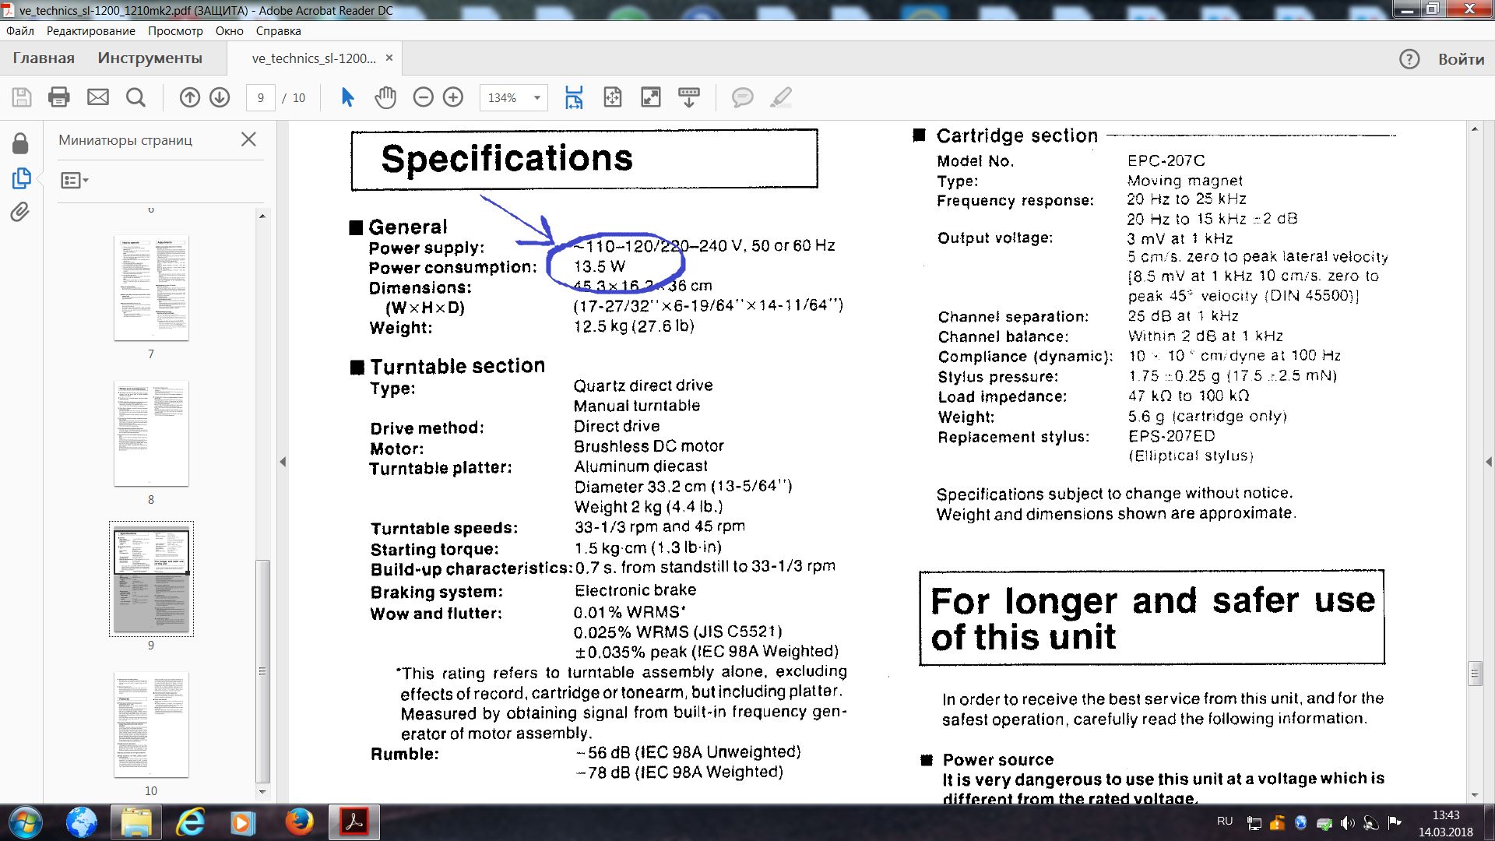Expand the thumbnails options menu
The width and height of the screenshot is (1495, 841).
75,181
